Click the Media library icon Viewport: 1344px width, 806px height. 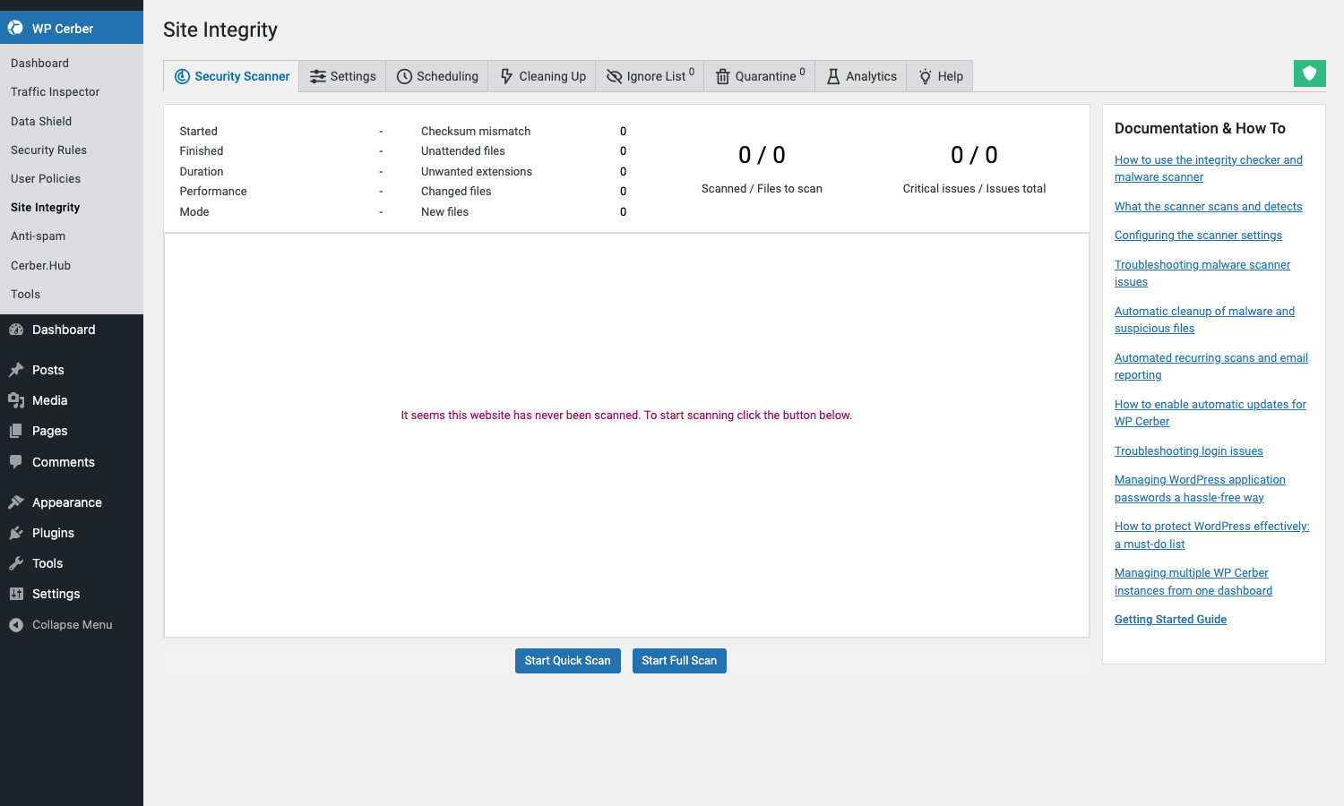point(16,400)
